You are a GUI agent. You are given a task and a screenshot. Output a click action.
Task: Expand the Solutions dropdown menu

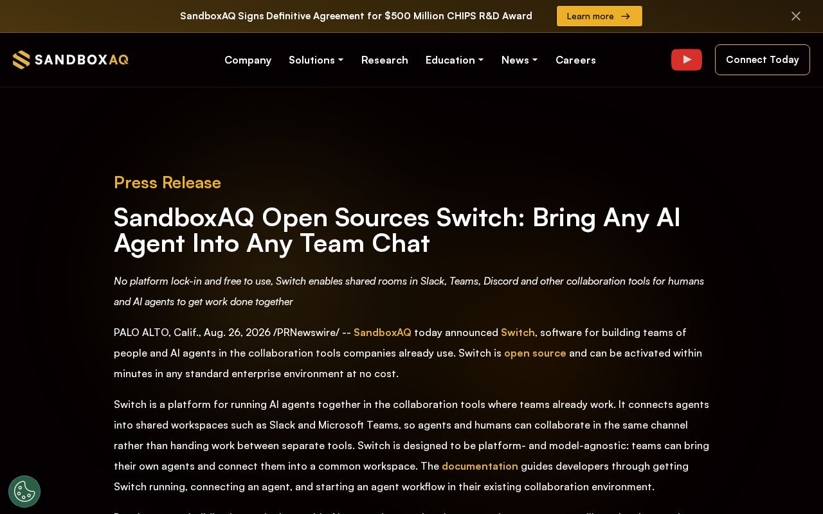tap(316, 60)
